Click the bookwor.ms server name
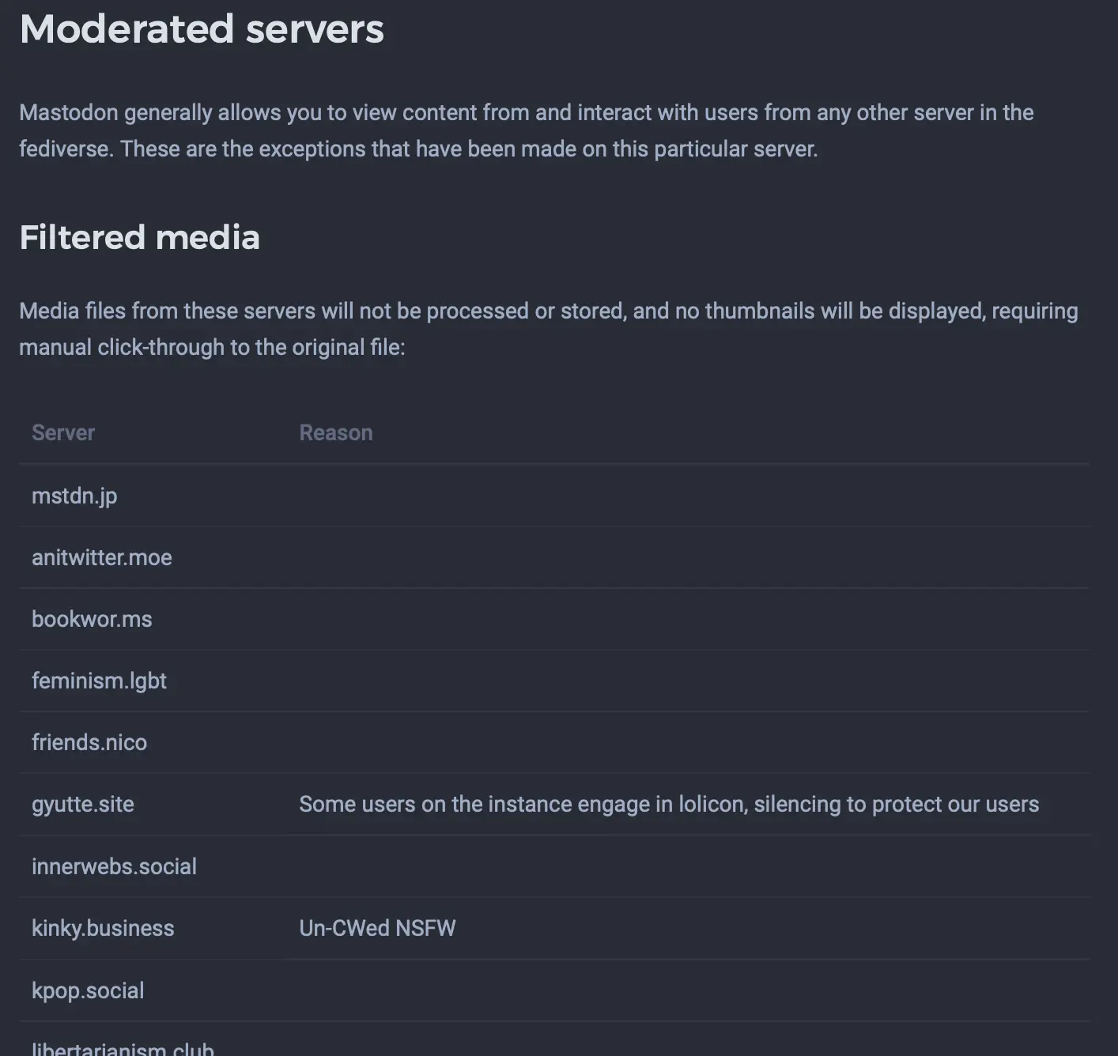Image resolution: width=1118 pixels, height=1056 pixels. (x=92, y=619)
